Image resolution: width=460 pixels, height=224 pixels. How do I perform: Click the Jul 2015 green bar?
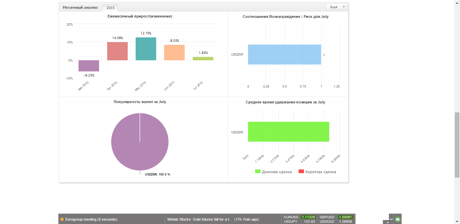203,59
